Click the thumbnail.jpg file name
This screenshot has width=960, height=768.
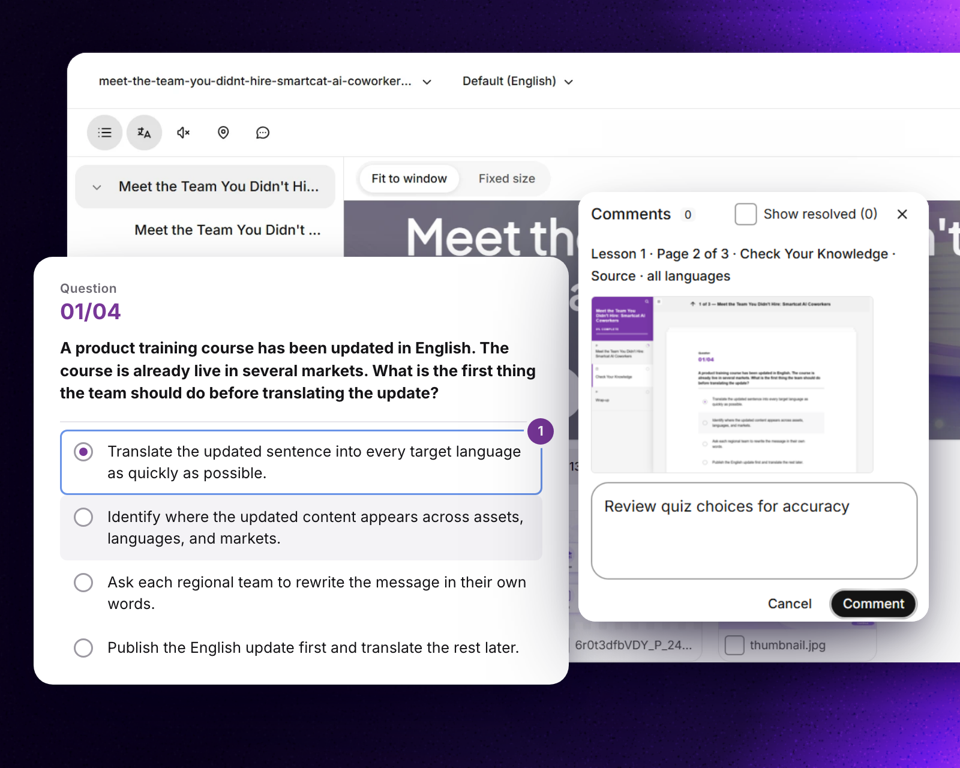787,645
